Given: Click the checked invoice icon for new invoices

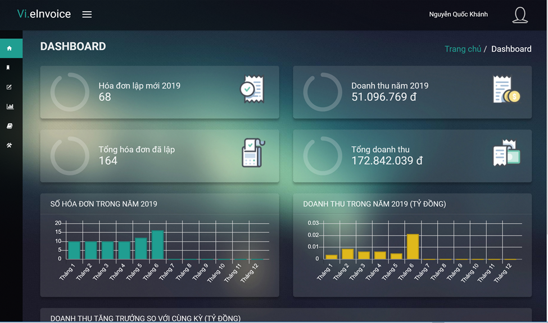Looking at the screenshot, I should point(251,89).
